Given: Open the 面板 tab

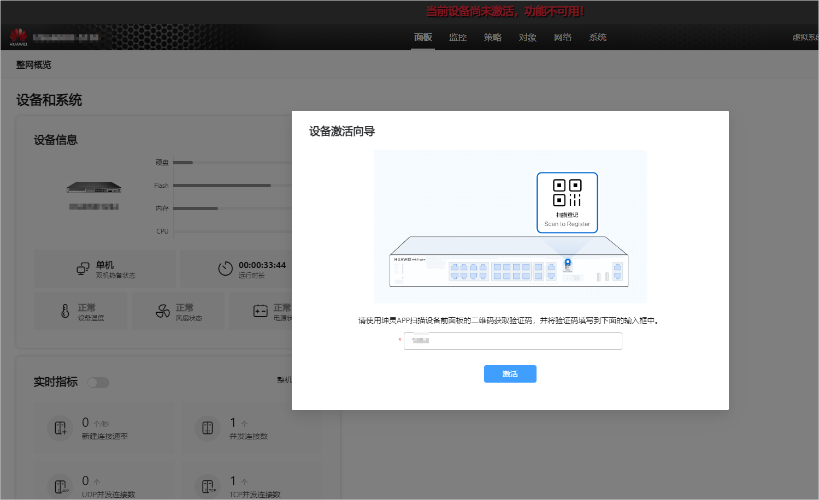Looking at the screenshot, I should (x=423, y=37).
